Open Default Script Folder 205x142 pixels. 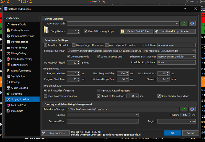point(136,31)
